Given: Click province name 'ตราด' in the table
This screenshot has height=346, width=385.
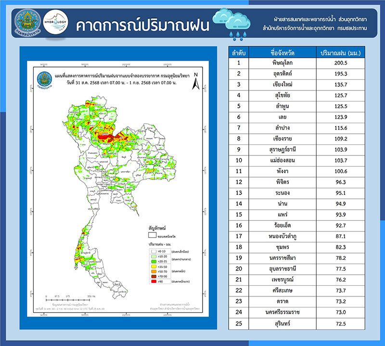Looking at the screenshot, I should pos(282,301).
